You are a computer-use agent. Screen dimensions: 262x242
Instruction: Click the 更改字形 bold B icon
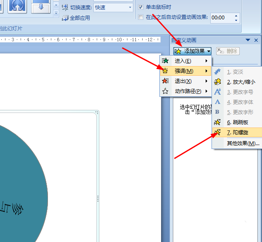(217, 112)
